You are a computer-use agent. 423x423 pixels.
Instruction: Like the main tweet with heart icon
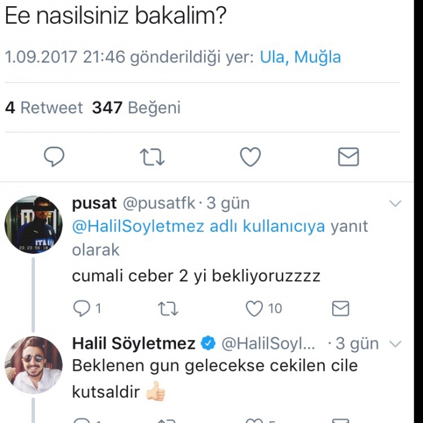click(x=250, y=158)
